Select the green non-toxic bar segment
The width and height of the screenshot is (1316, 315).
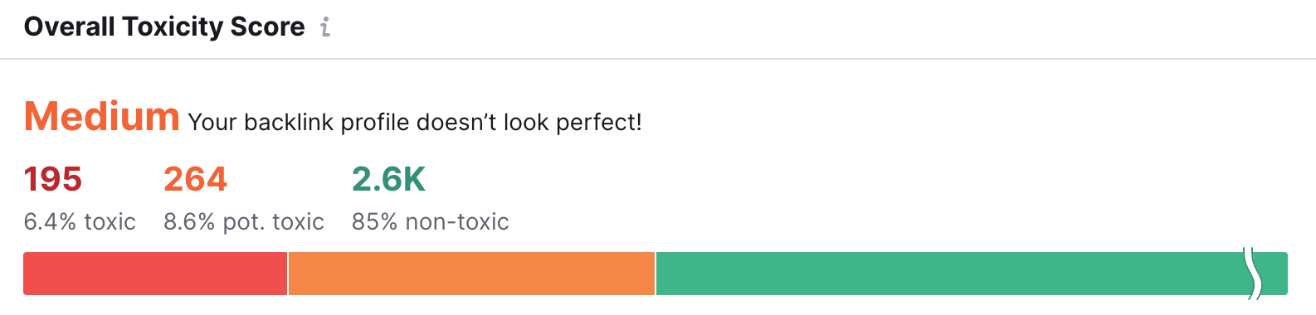point(950,274)
